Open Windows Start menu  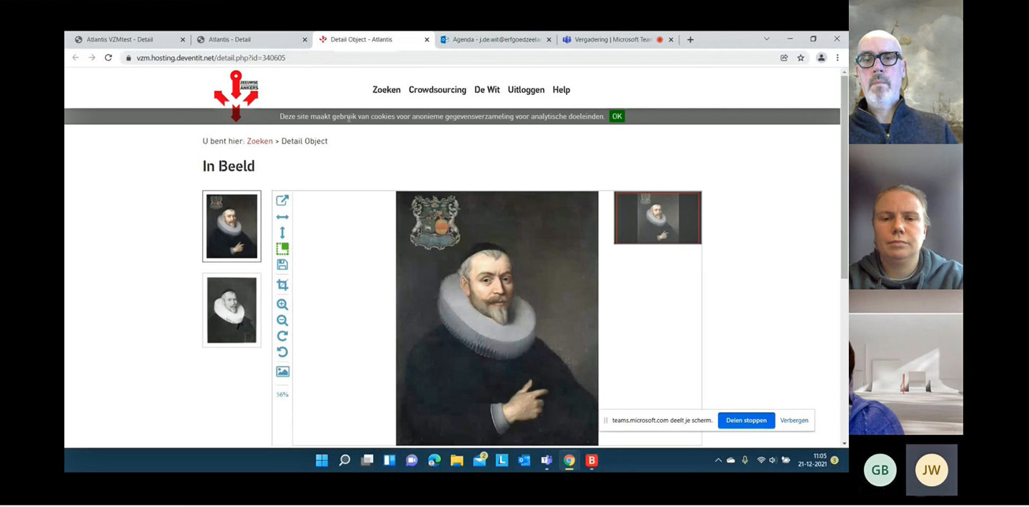coord(322,461)
